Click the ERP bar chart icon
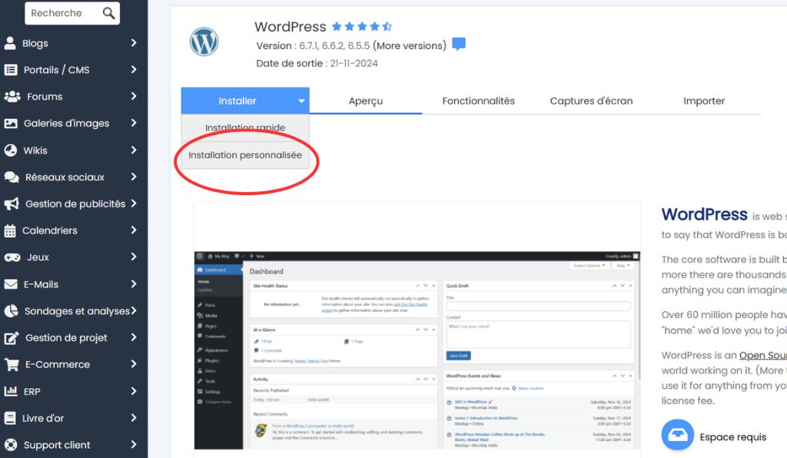The height and width of the screenshot is (458, 787). click(x=11, y=391)
